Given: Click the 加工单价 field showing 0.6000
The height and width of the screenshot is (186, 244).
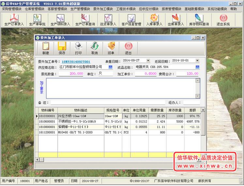Looking at the screenshot, I should point(146,74).
